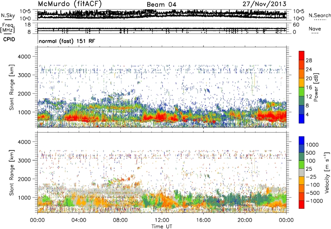Click the '20' tick on Power colorbar

click(x=309, y=79)
